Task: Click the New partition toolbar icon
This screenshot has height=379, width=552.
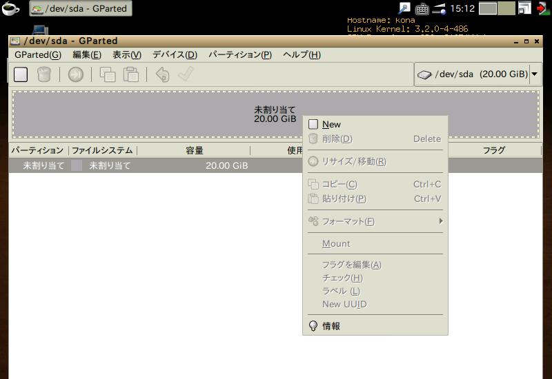Action: (x=21, y=74)
